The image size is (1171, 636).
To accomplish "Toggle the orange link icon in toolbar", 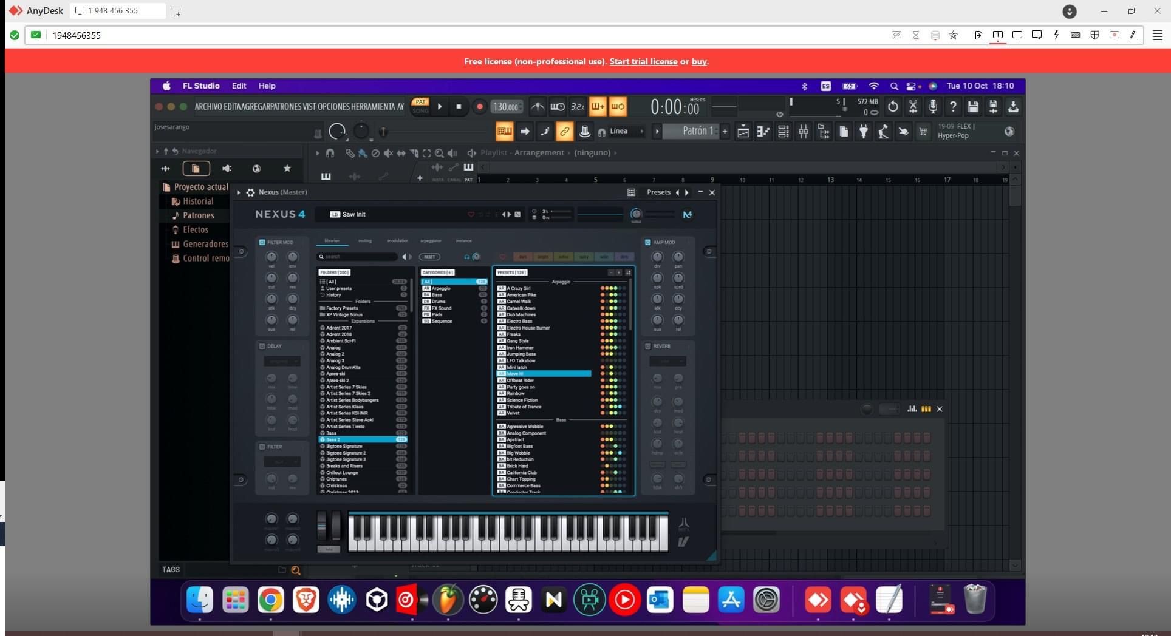I will coord(564,131).
